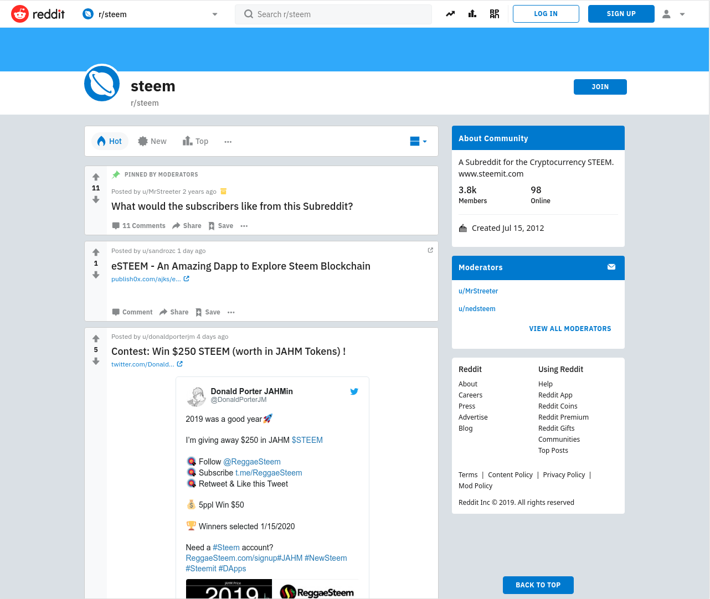Open the @ReggaeSteem mention link
Image resolution: width=710 pixels, height=599 pixels.
pyautogui.click(x=252, y=462)
